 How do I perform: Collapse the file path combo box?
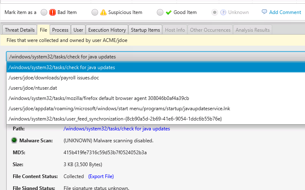tap(155, 56)
